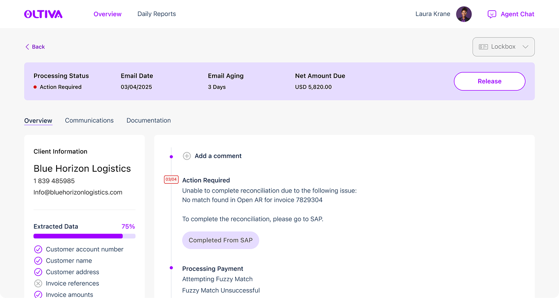Click the Extracted Data progress bar
Image resolution: width=559 pixels, height=298 pixels.
point(84,236)
